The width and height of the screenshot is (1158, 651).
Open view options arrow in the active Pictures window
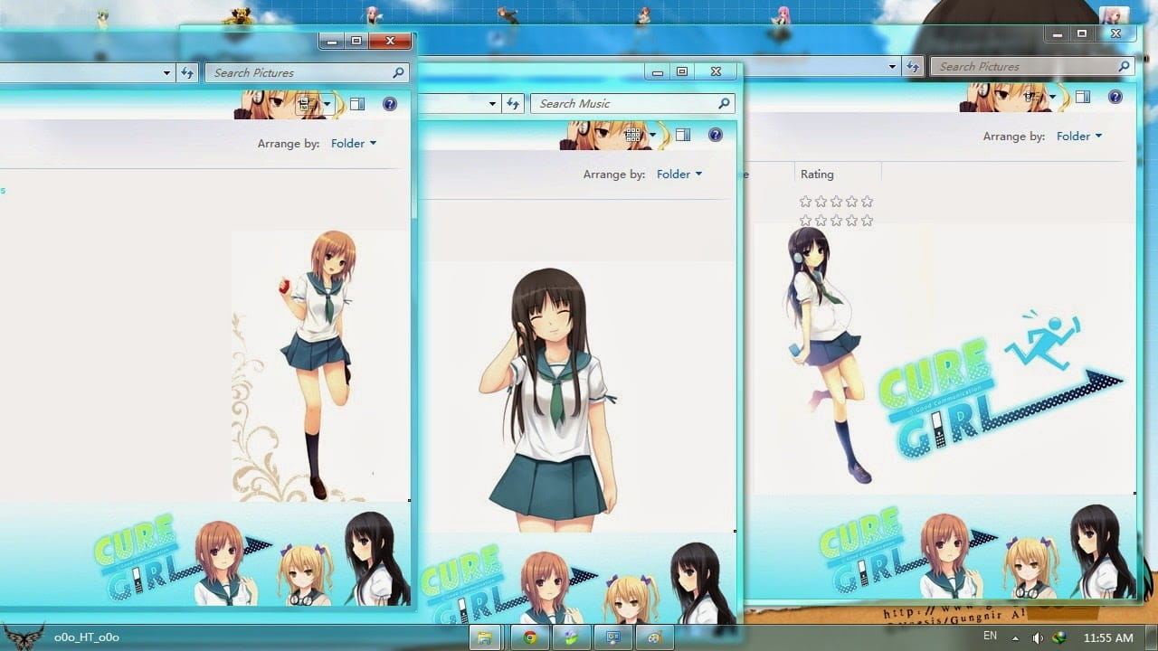click(x=327, y=104)
